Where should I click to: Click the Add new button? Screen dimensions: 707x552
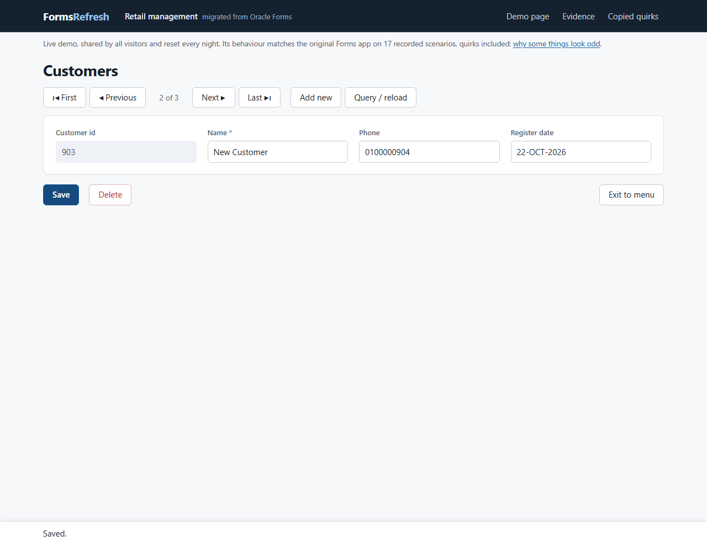(316, 98)
